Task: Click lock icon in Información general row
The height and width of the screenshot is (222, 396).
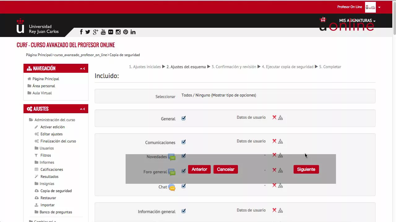Action: 280,210
